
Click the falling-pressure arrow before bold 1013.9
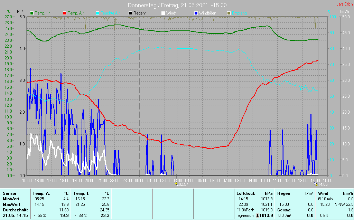257,216
